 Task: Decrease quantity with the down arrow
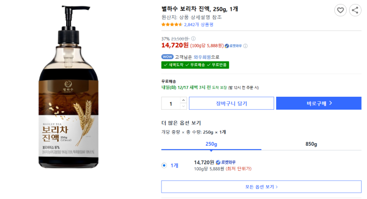tap(183, 106)
